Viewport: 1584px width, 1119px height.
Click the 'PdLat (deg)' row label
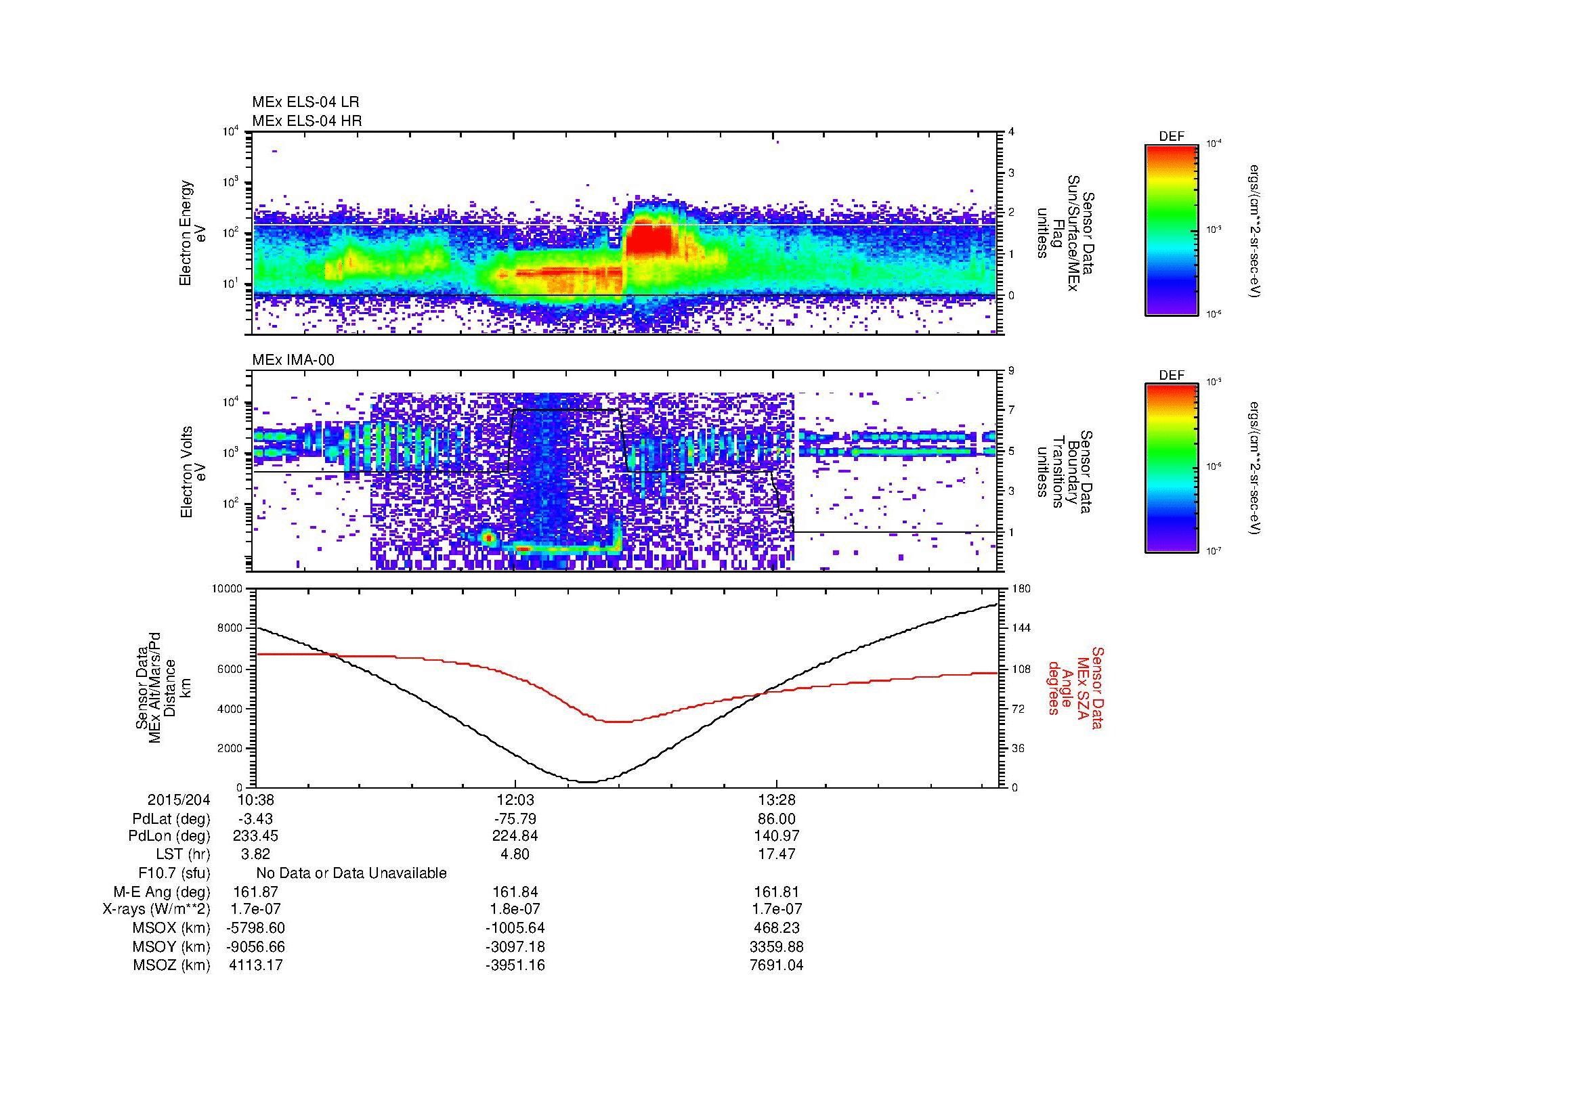171,819
